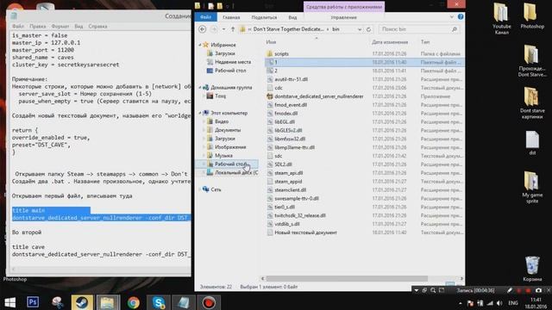Select Недавние места in navigation pane
Viewport: 552px width, 310px height.
[x=233, y=62]
